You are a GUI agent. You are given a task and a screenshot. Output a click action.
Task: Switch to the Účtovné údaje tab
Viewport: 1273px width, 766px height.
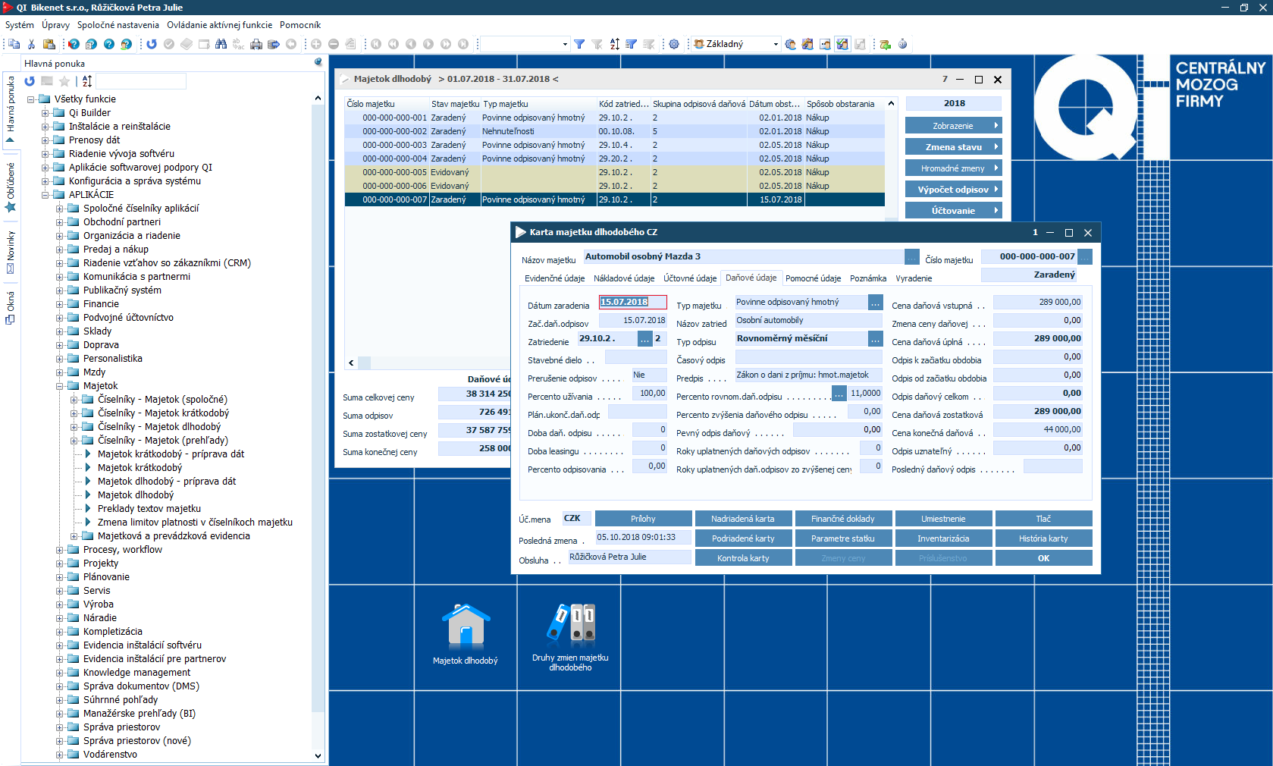[689, 278]
